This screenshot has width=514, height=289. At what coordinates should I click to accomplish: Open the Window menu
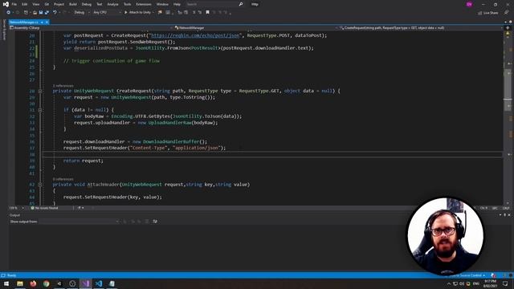tap(162, 4)
